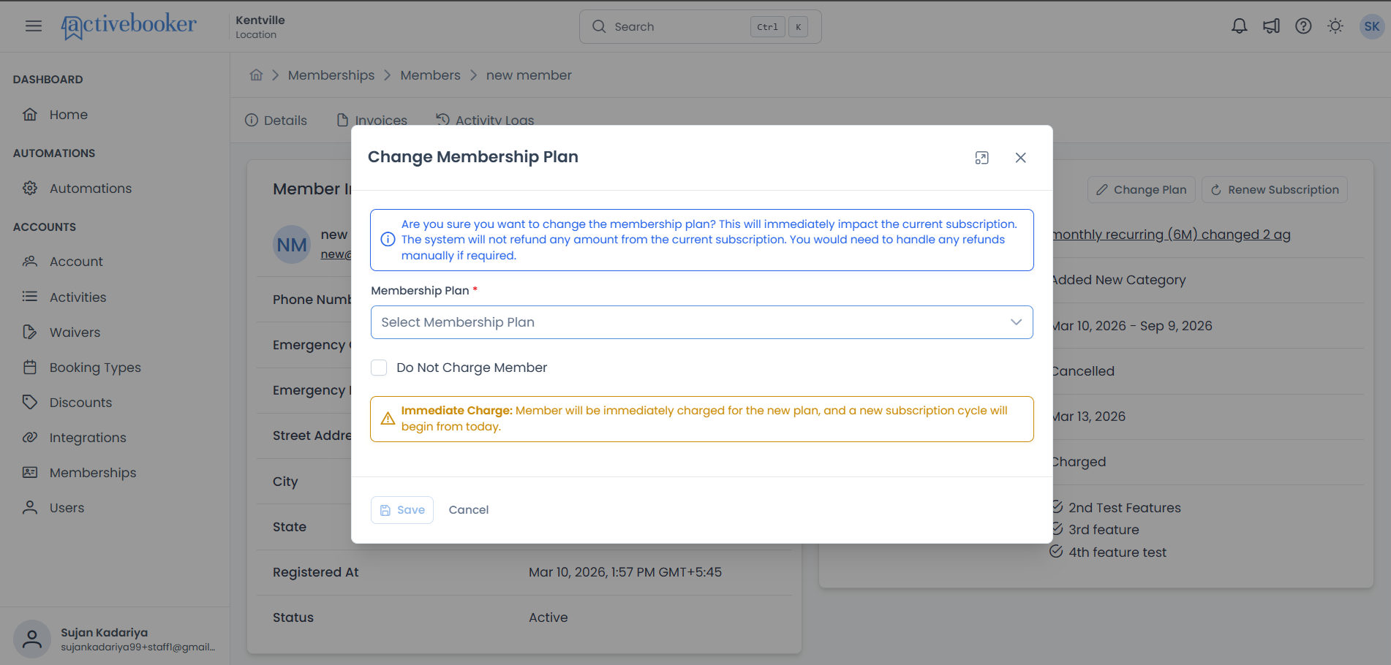Click the Users person icon
Screen dimensions: 1391x665
tap(30, 507)
